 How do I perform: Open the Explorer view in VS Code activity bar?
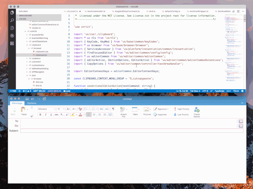12,12
